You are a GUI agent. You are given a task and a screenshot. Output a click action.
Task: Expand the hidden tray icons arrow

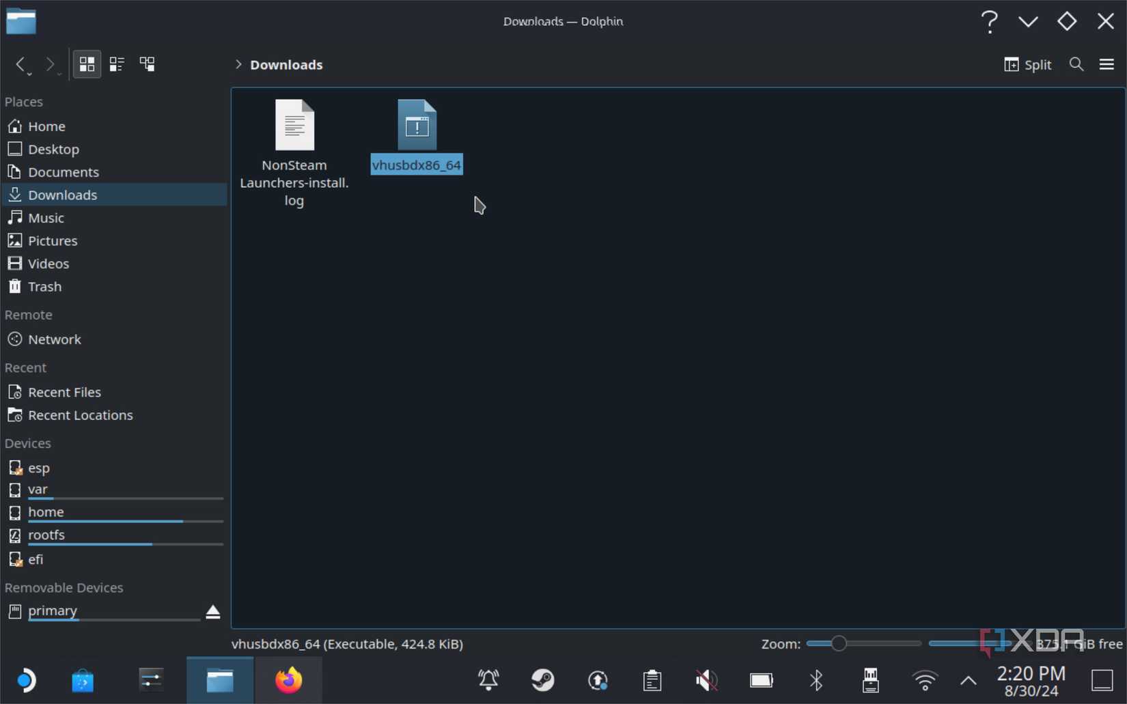click(x=968, y=680)
